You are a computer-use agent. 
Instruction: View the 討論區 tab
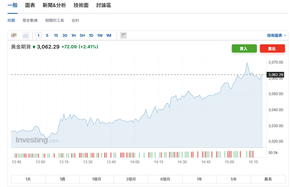coord(104,5)
